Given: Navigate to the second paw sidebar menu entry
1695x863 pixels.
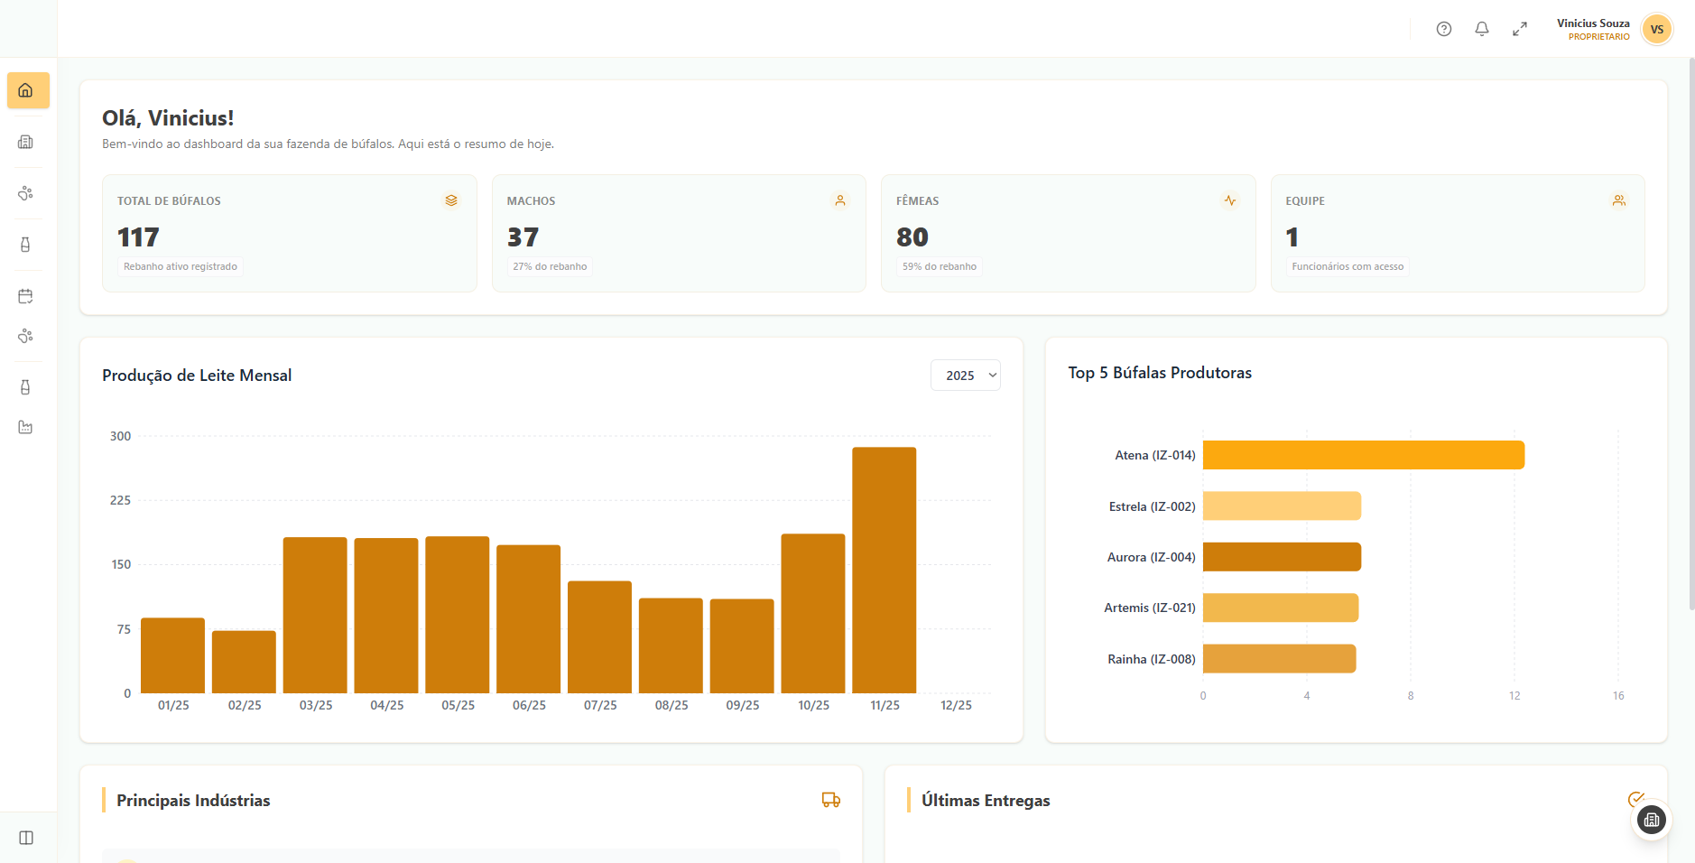Looking at the screenshot, I should click(26, 336).
